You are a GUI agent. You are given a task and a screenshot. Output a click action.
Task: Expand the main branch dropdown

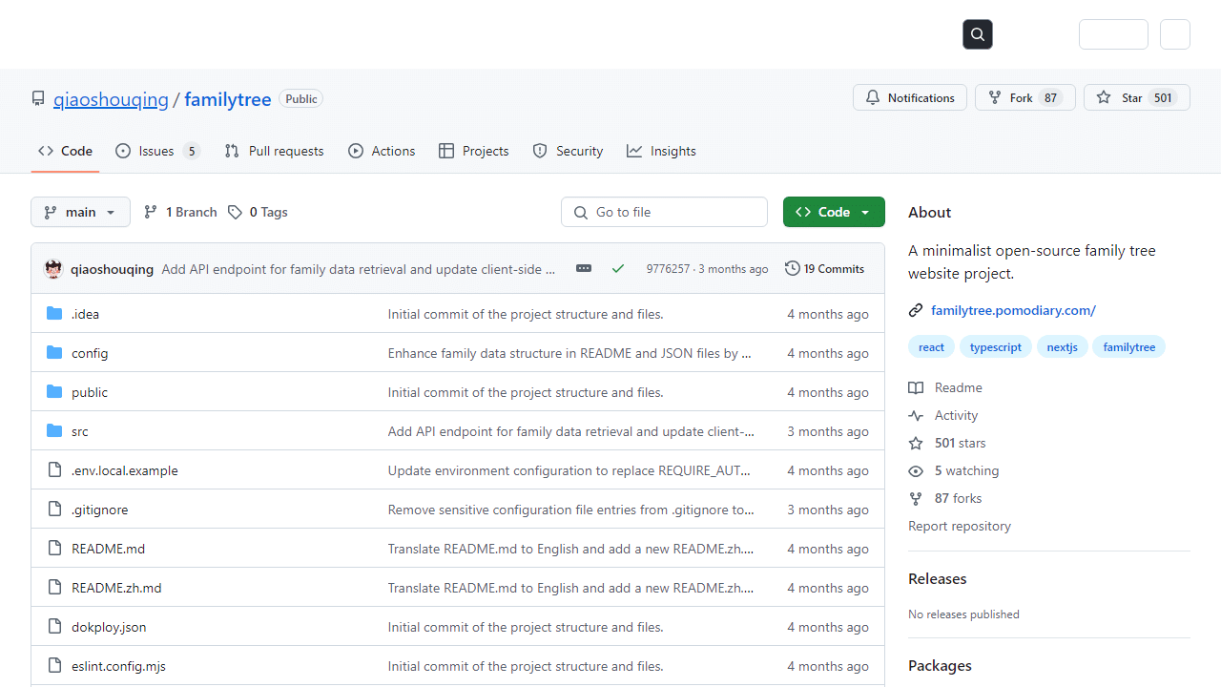[80, 212]
